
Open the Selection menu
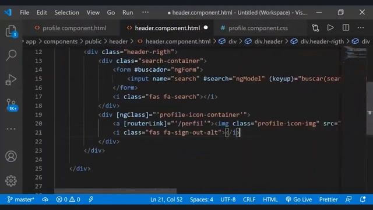pos(66,12)
